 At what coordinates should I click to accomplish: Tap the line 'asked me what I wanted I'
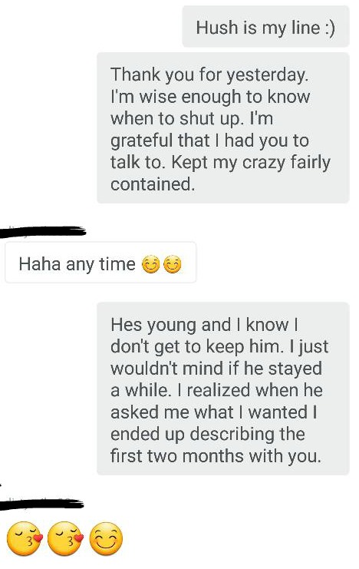tap(214, 412)
